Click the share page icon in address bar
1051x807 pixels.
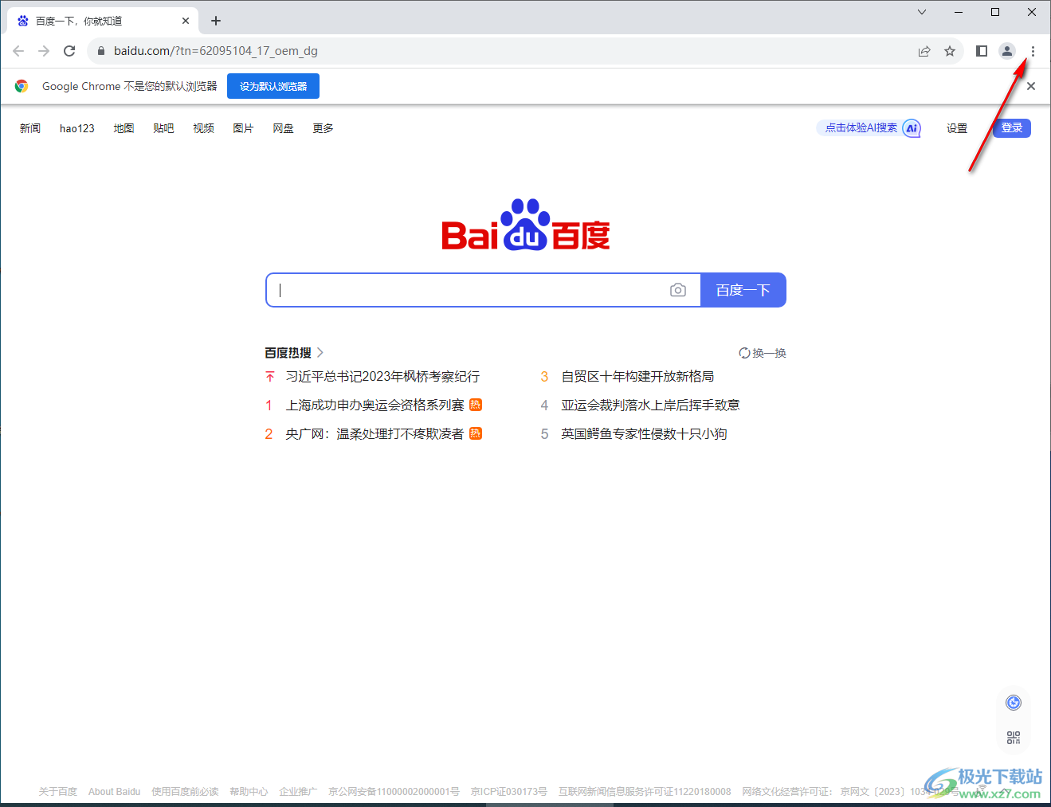924,51
